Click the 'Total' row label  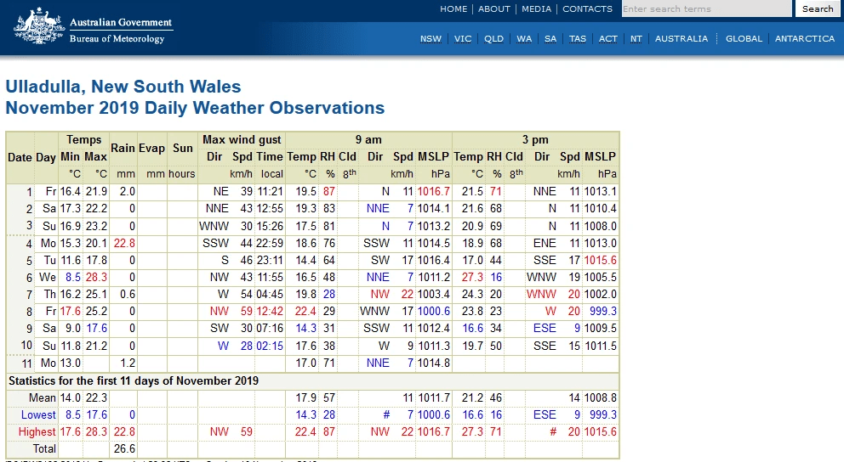44,449
